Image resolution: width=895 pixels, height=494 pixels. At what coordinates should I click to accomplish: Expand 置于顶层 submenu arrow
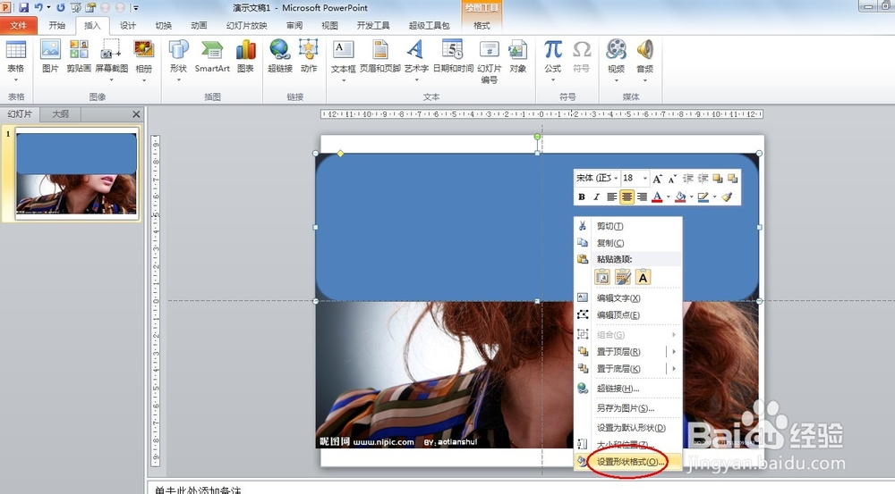pos(674,352)
